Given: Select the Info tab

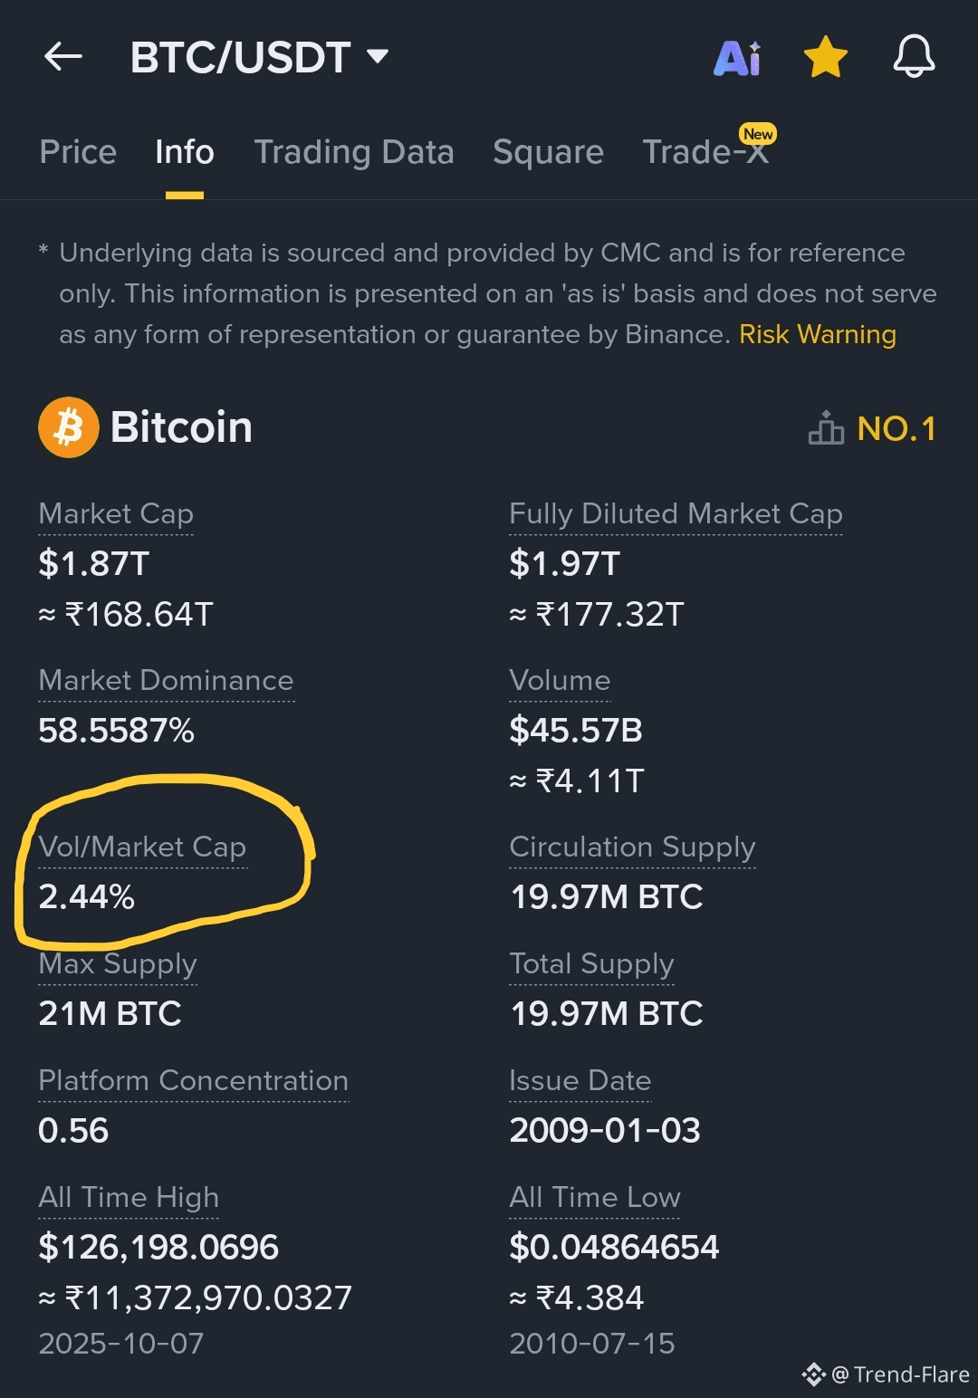Looking at the screenshot, I should coord(185,152).
